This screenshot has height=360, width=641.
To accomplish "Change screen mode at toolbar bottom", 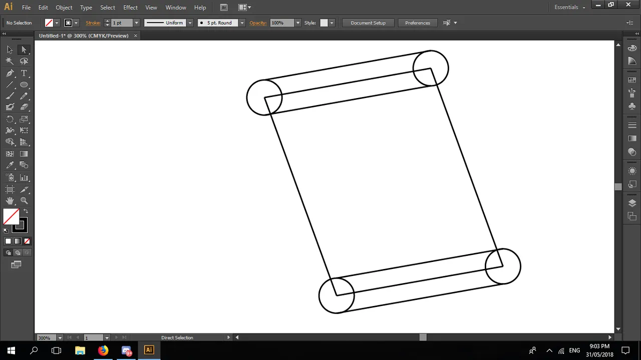I will click(x=17, y=264).
